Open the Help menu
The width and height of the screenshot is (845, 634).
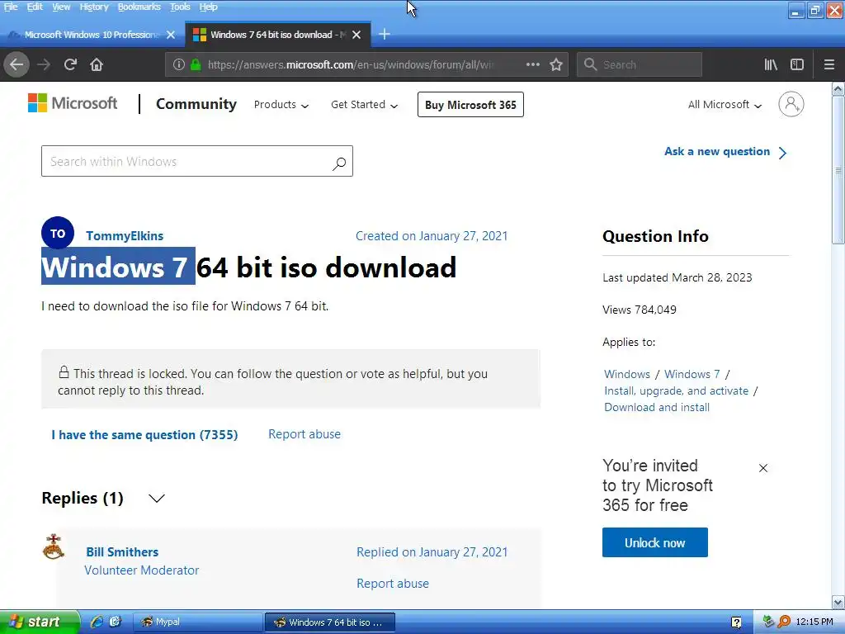208,7
